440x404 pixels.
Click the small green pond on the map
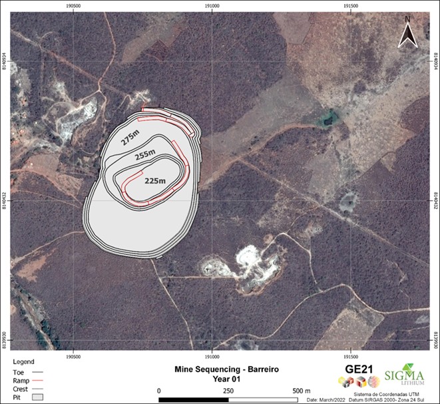pos(326,119)
